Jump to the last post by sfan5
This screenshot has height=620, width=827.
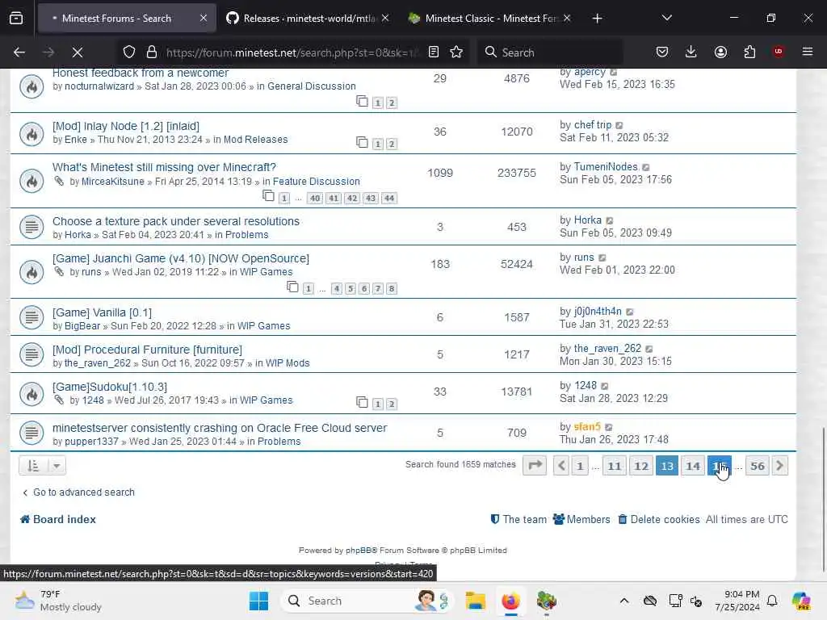tap(609, 427)
